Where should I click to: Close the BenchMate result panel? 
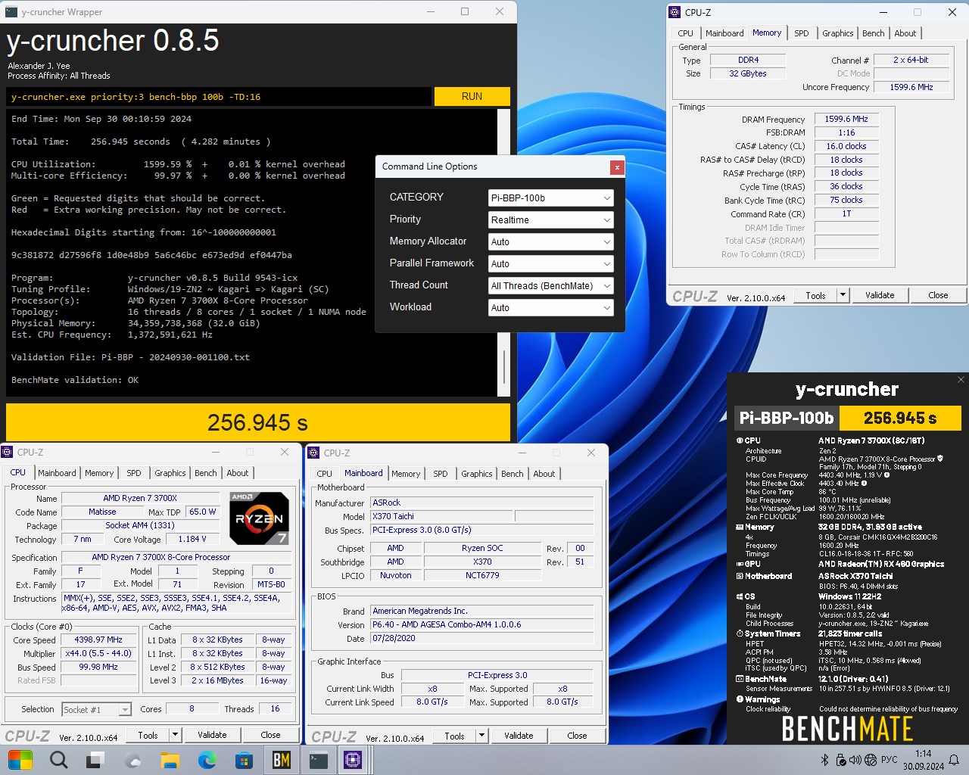point(961,379)
